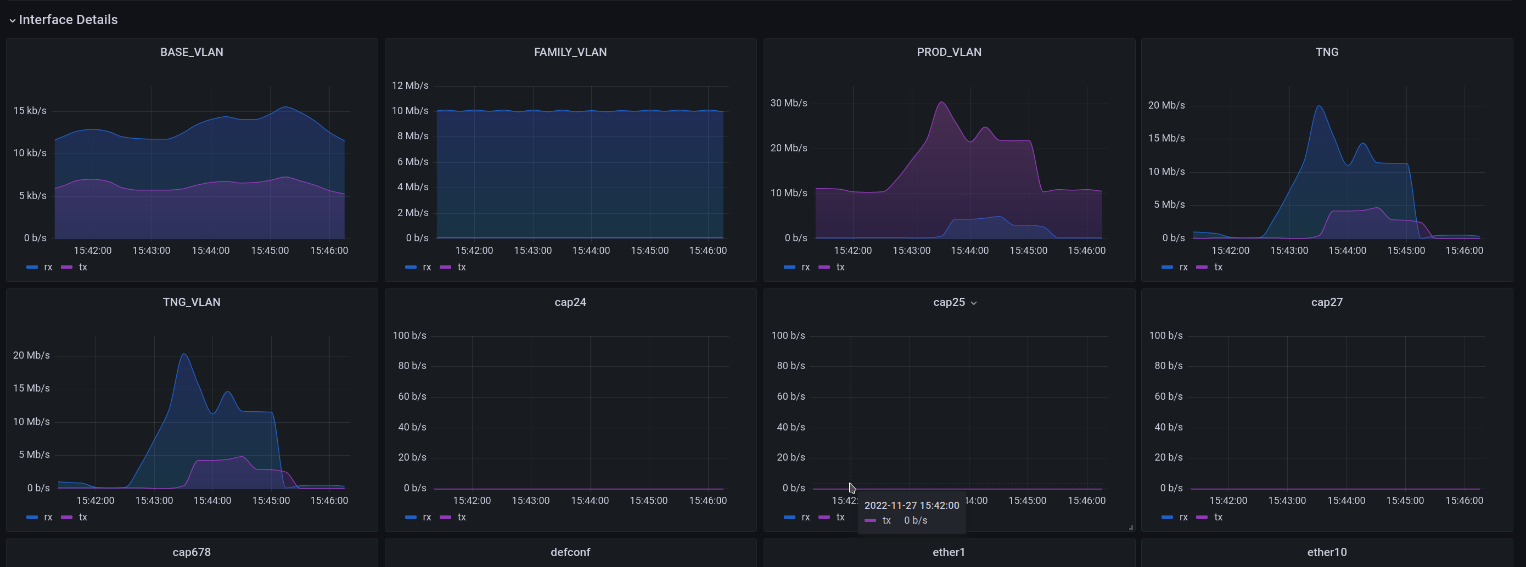1526x567 pixels.
Task: Toggle tx series in TNG_VLAN legend
Action: click(82, 517)
